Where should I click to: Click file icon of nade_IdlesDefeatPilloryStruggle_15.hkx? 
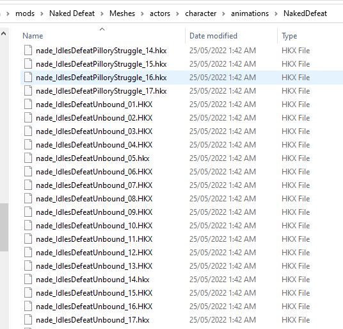click(28, 63)
